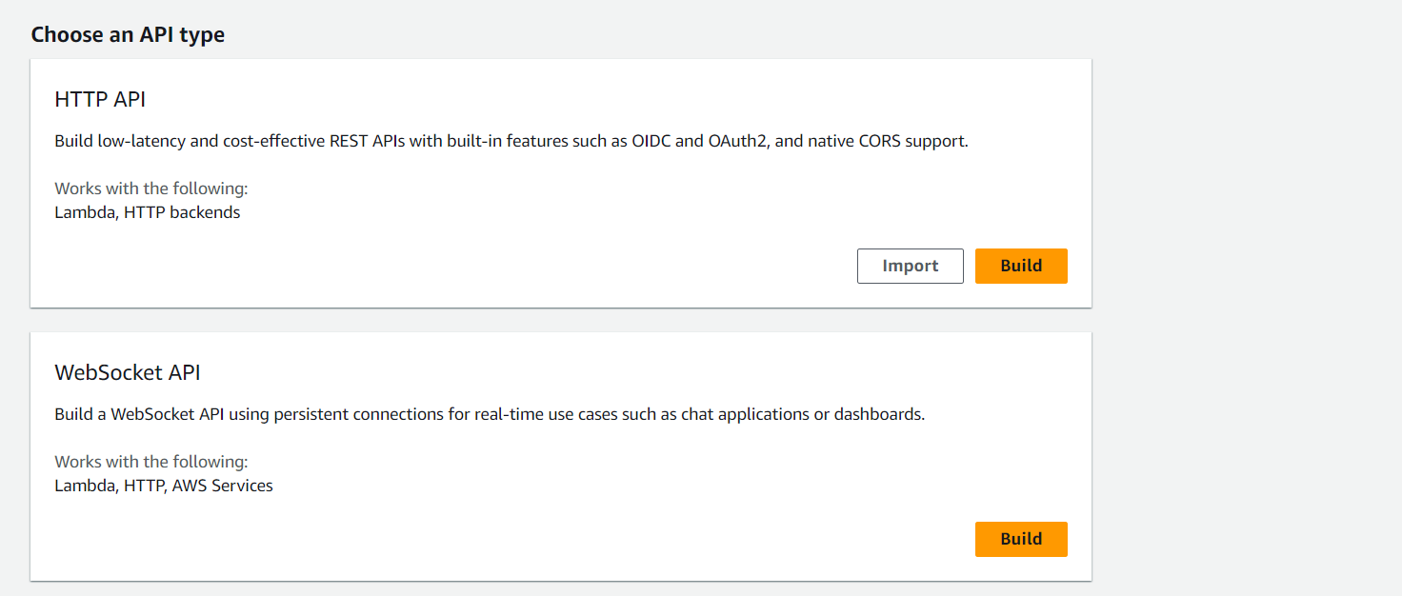
Task: Click the WebSocket API description sentence
Action: tap(490, 415)
